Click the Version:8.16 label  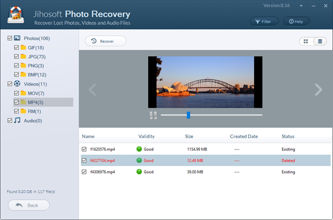[x=276, y=6]
